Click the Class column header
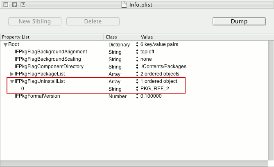Image resolution: width=274 pixels, height=167 pixels. [x=122, y=37]
